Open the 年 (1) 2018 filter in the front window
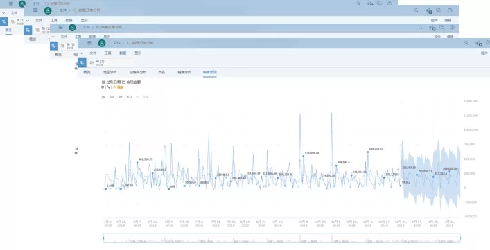 [x=111, y=63]
